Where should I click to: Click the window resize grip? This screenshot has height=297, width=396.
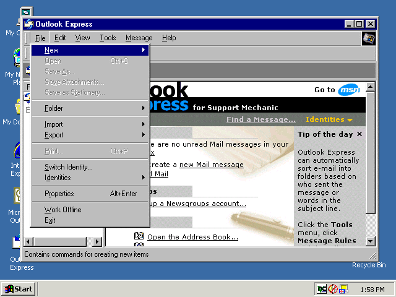point(372,256)
